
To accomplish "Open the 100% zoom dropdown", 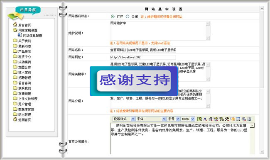I will point(188,119).
